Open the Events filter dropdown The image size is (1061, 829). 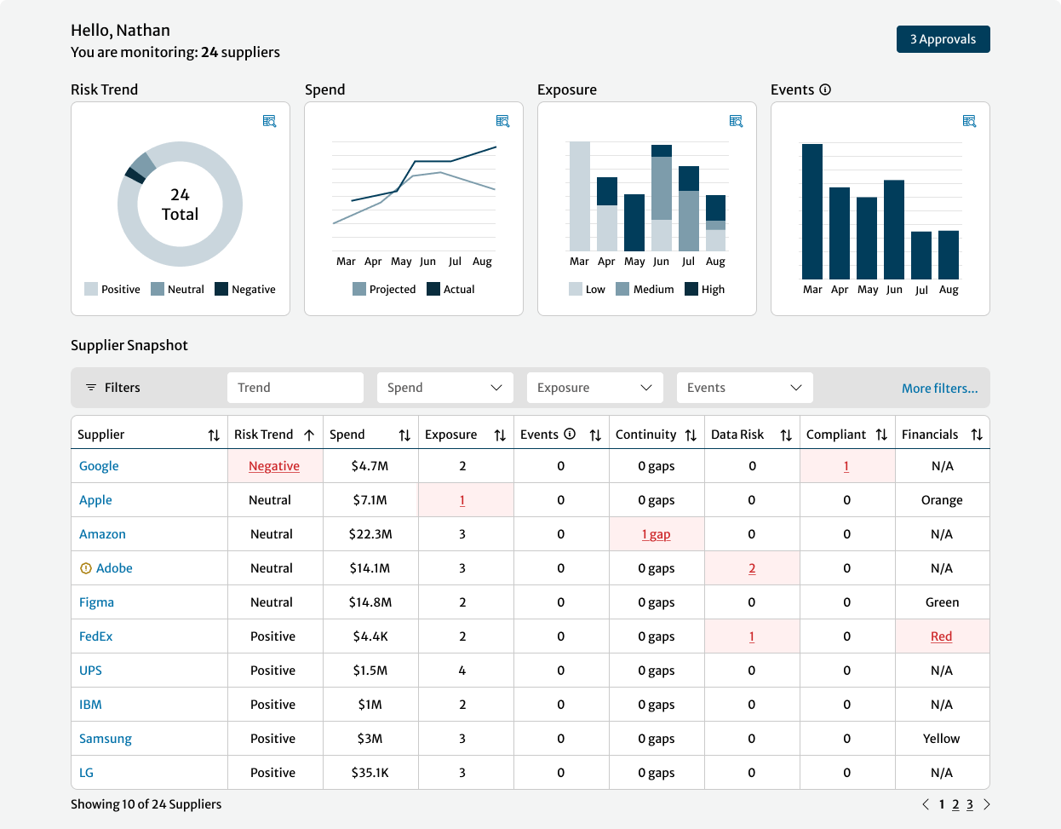click(744, 387)
